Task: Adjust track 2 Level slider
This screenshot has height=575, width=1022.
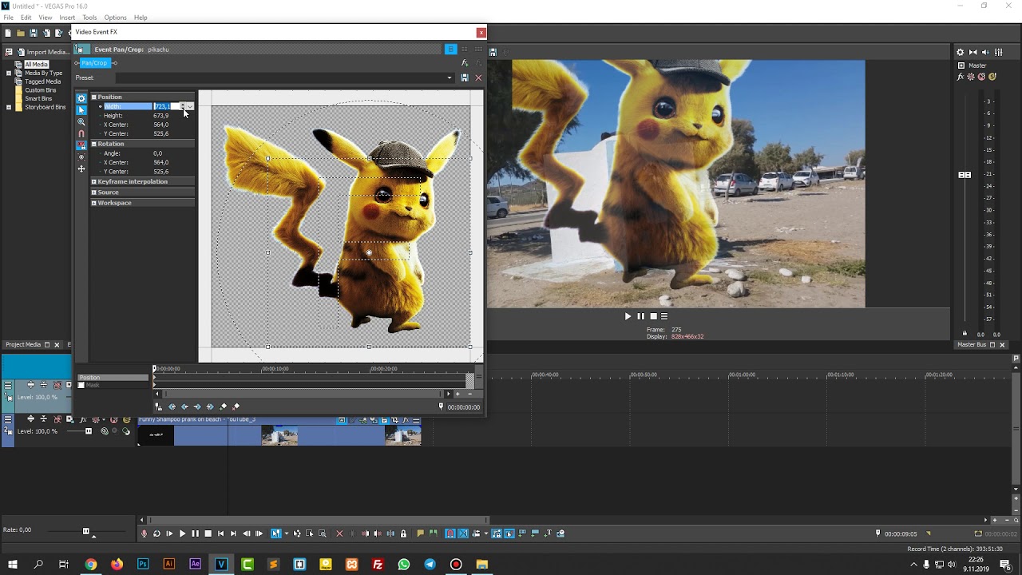Action: point(88,431)
